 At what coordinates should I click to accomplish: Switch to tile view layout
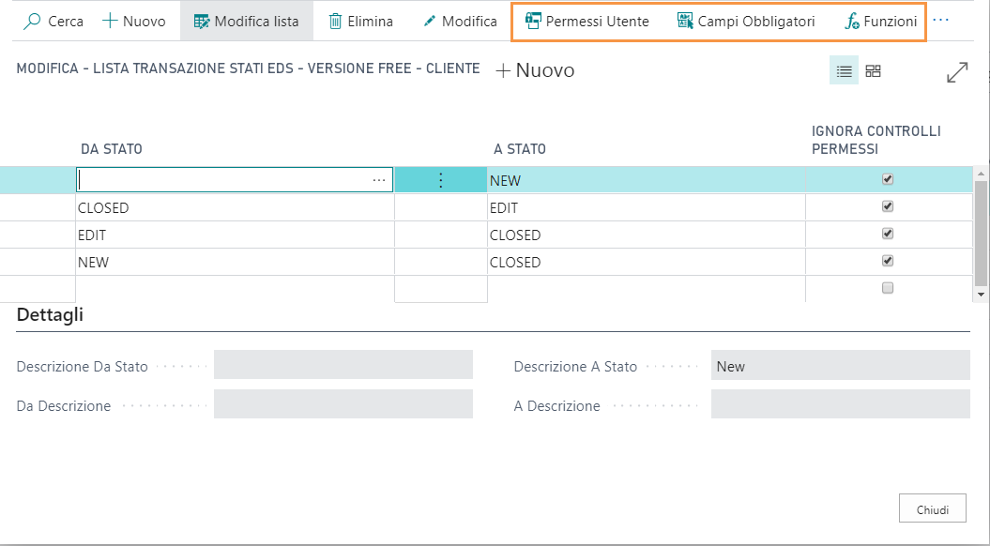pos(873,70)
